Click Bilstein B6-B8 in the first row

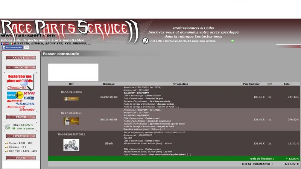pyautogui.click(x=109, y=97)
